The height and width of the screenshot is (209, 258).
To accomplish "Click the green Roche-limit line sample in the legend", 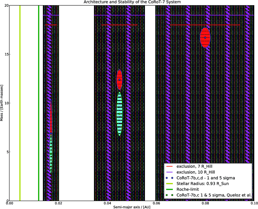I will coord(169,189).
